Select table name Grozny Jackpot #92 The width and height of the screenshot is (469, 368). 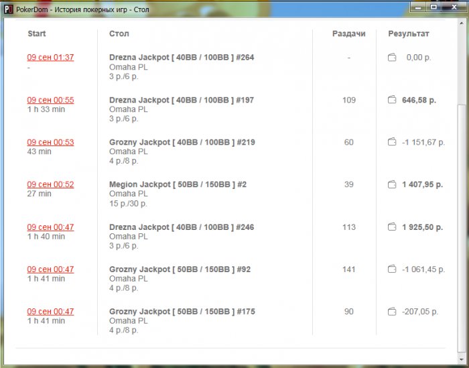point(180,269)
